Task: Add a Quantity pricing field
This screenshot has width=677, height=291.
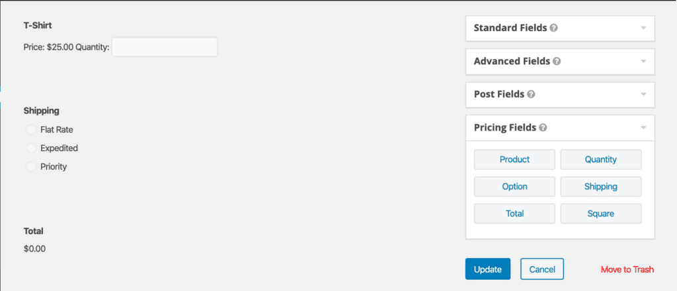Action: click(601, 160)
